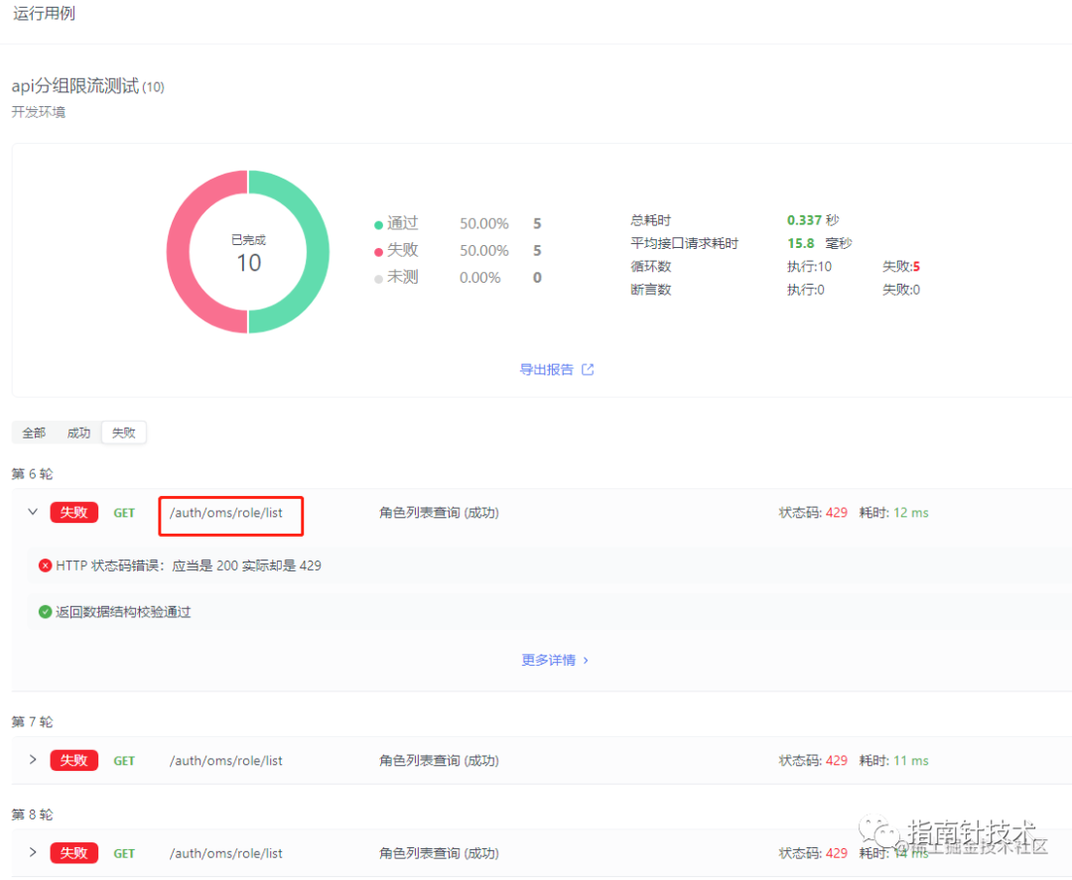Click the 失败 50.00% legend entry
Viewport: 1072px width, 880px height.
[x=458, y=251]
